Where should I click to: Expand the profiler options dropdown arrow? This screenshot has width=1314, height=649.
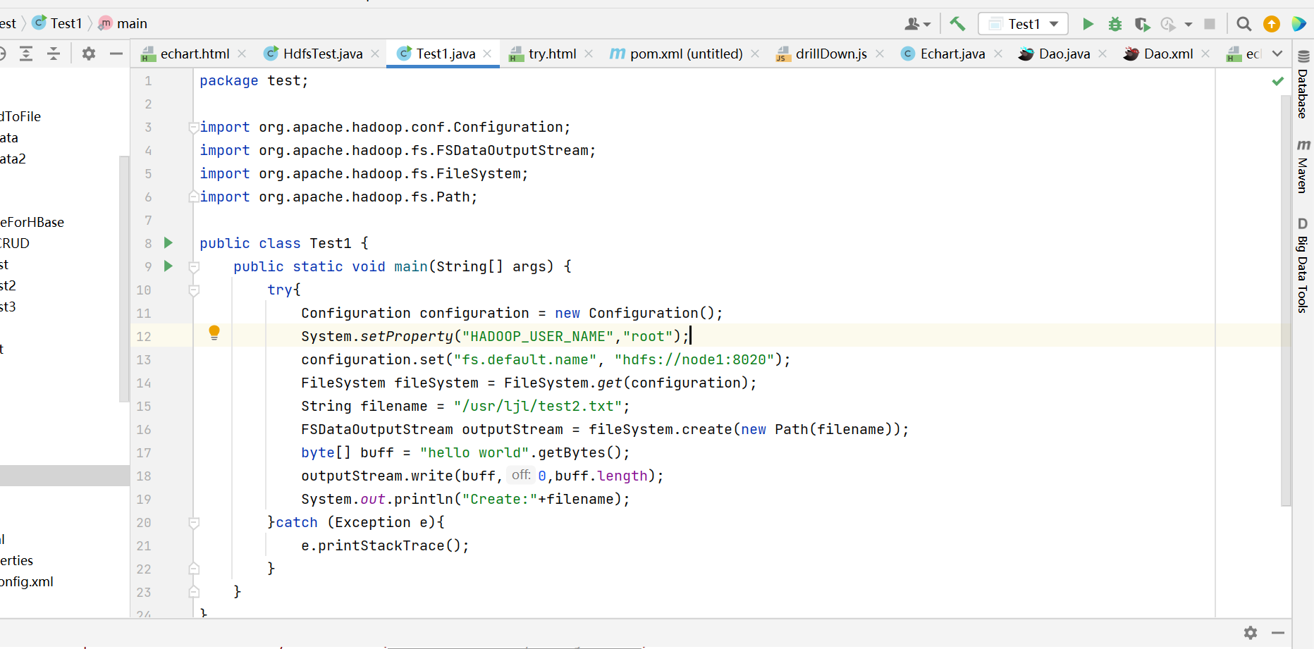[1189, 24]
